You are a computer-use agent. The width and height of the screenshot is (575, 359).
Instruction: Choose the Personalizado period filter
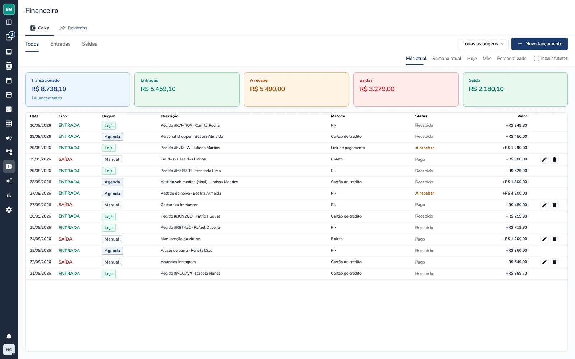(512, 58)
